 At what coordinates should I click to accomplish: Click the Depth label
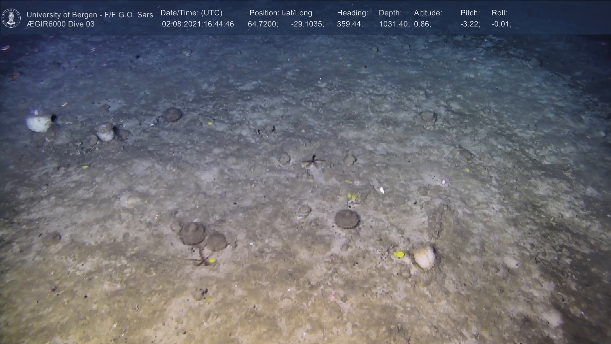(x=390, y=13)
